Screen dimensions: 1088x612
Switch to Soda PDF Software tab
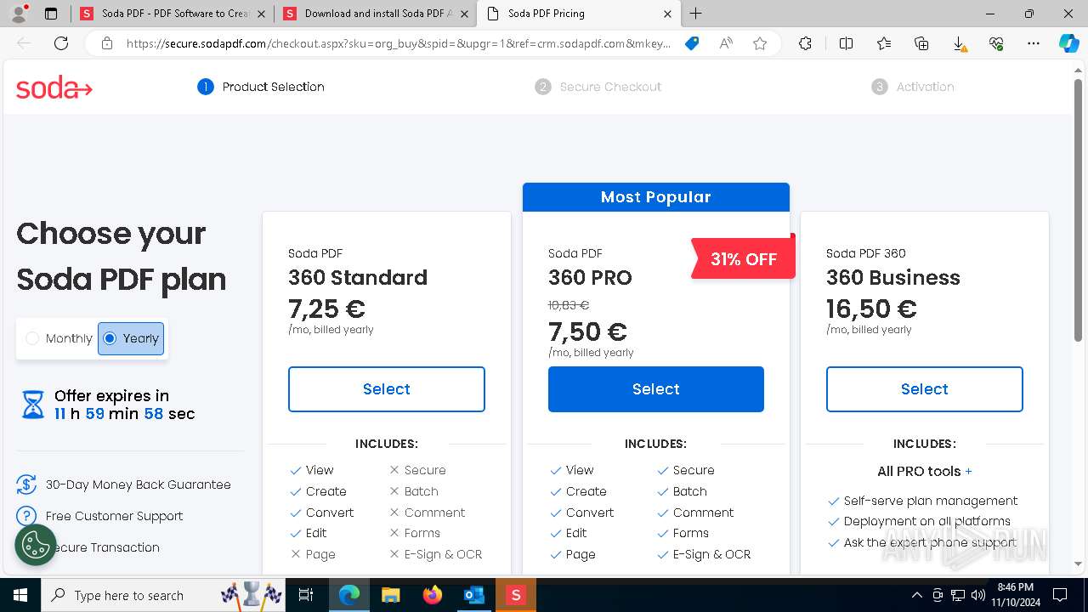click(173, 14)
